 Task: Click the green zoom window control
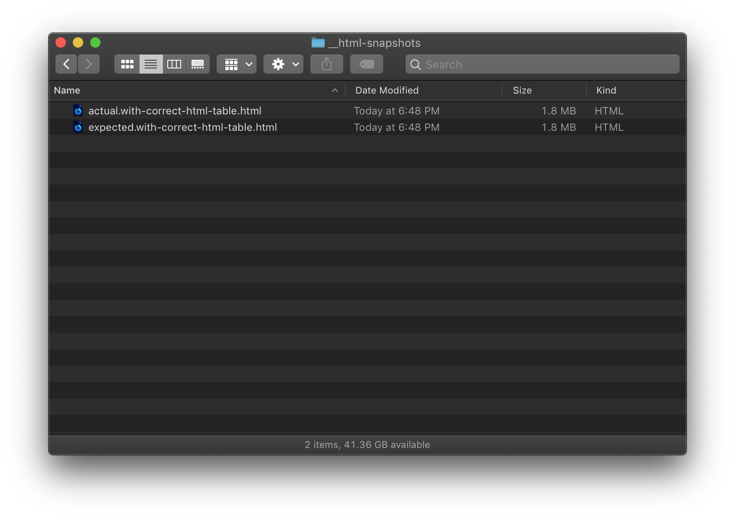pyautogui.click(x=95, y=42)
